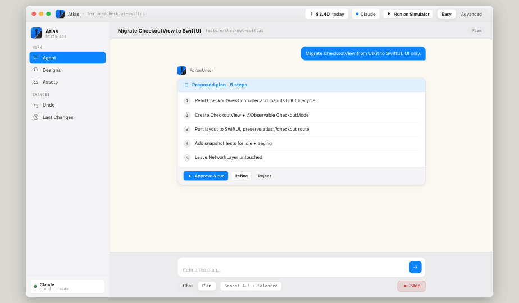Click the Atlas project logo in sidebar

[x=37, y=33]
